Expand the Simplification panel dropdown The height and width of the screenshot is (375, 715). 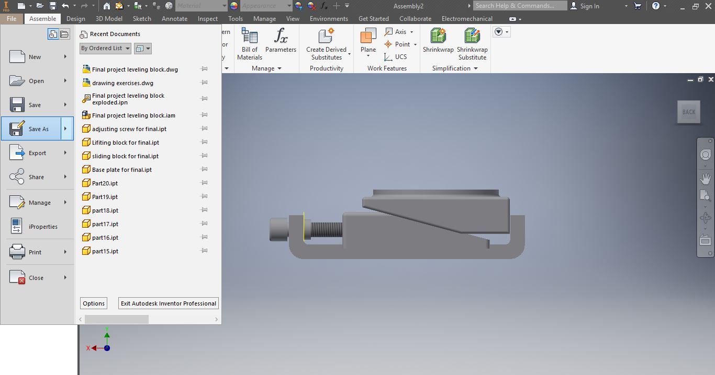(476, 68)
